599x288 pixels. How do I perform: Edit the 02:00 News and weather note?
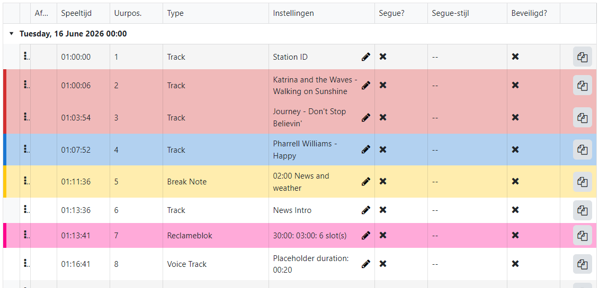point(365,182)
